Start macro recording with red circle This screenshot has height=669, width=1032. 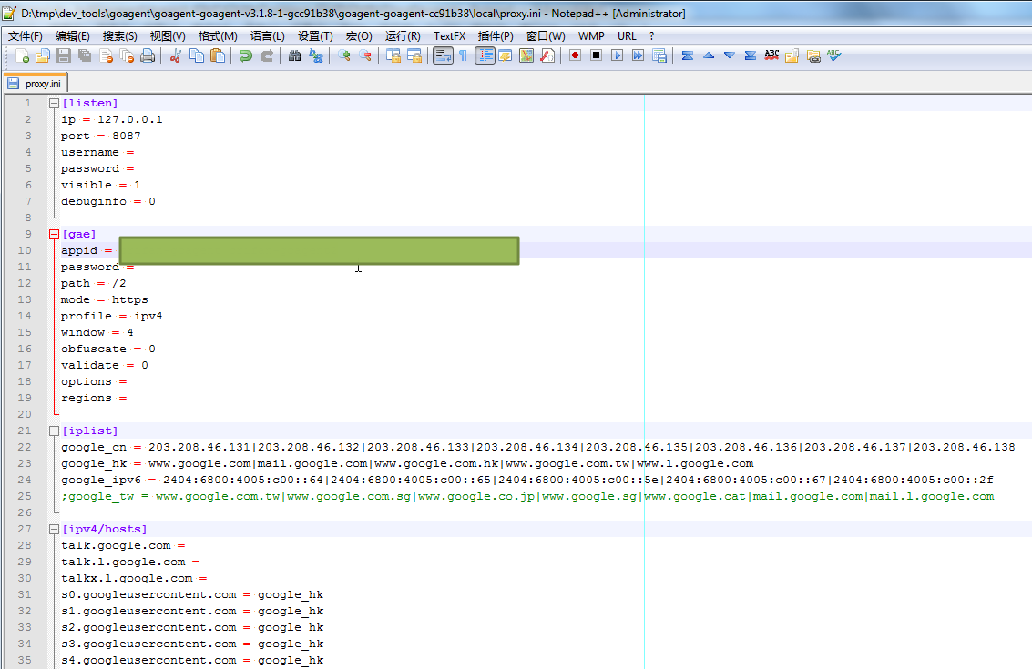(576, 56)
